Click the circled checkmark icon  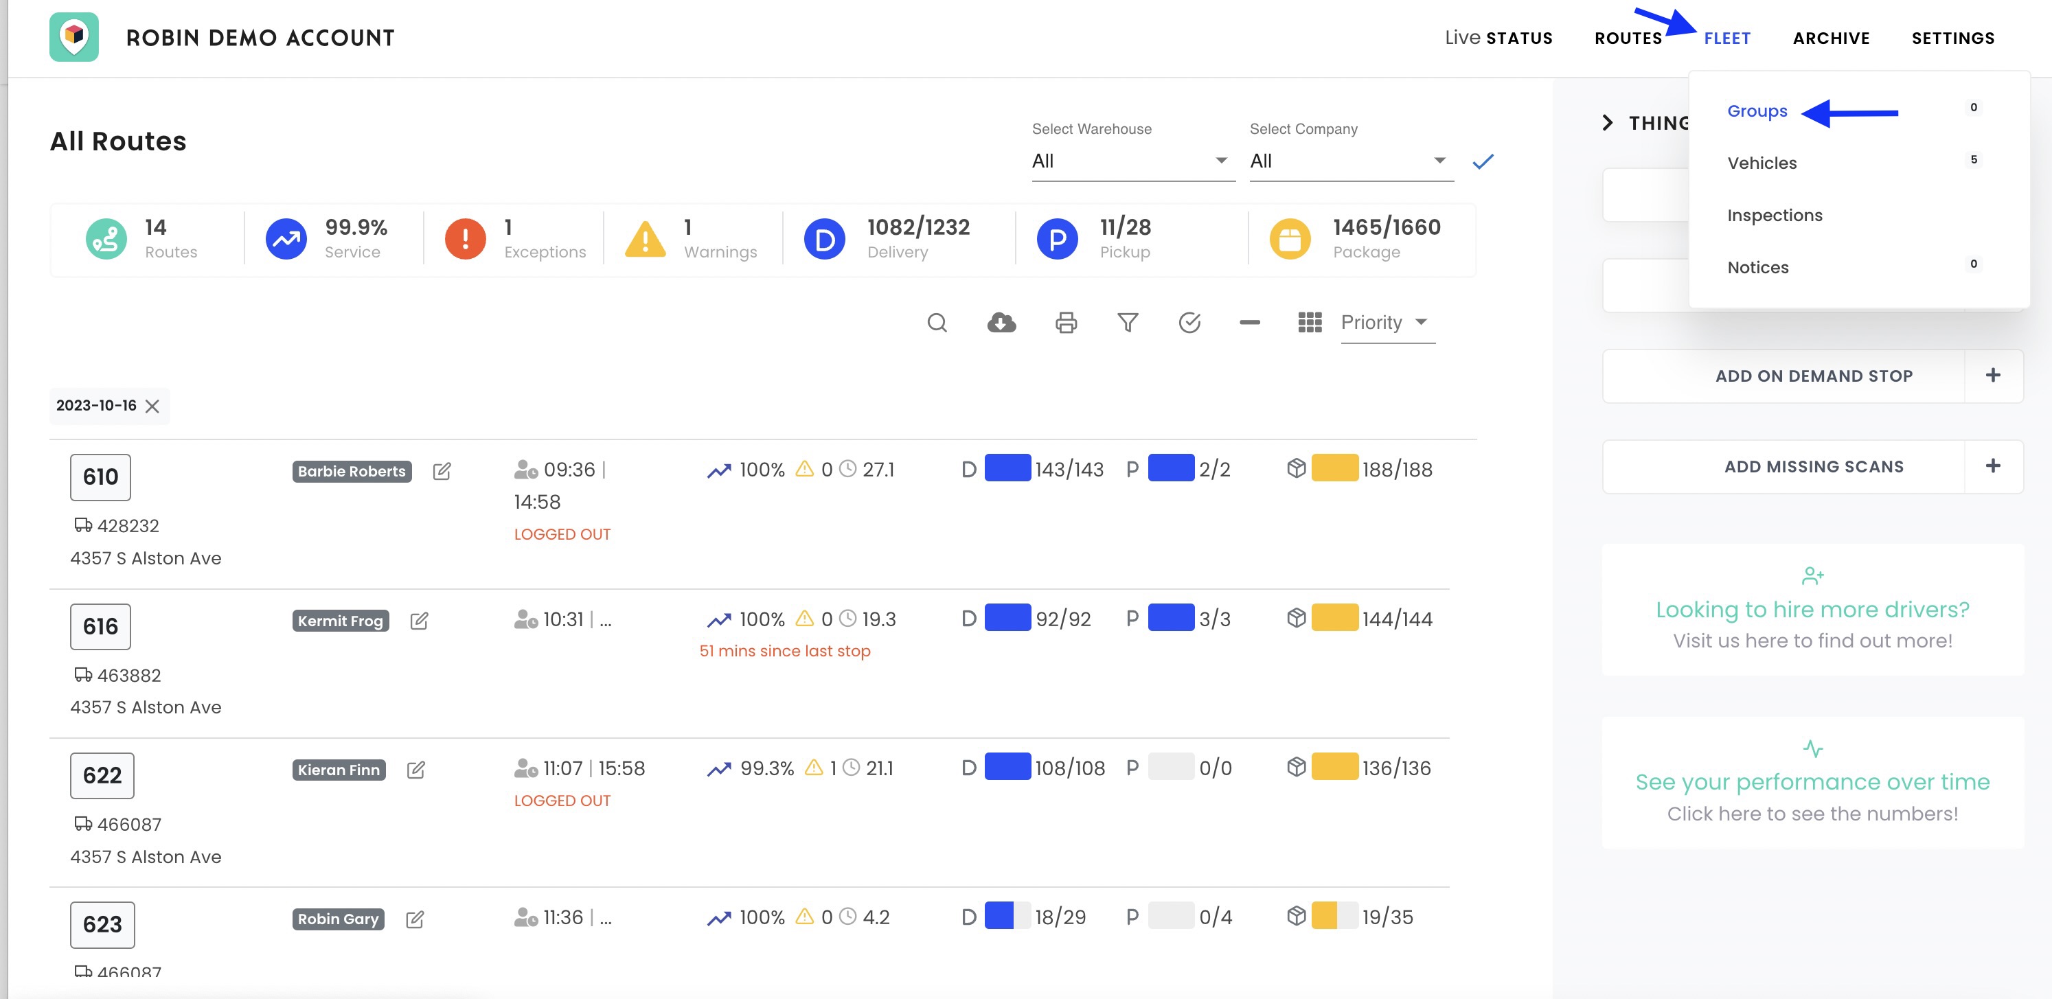(x=1189, y=323)
